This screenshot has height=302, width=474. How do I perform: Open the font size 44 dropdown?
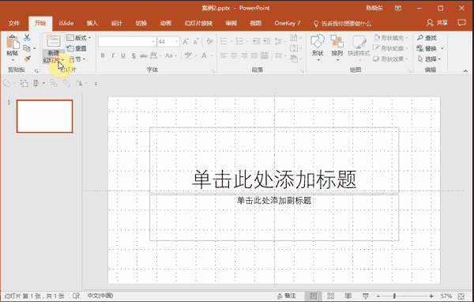176,42
